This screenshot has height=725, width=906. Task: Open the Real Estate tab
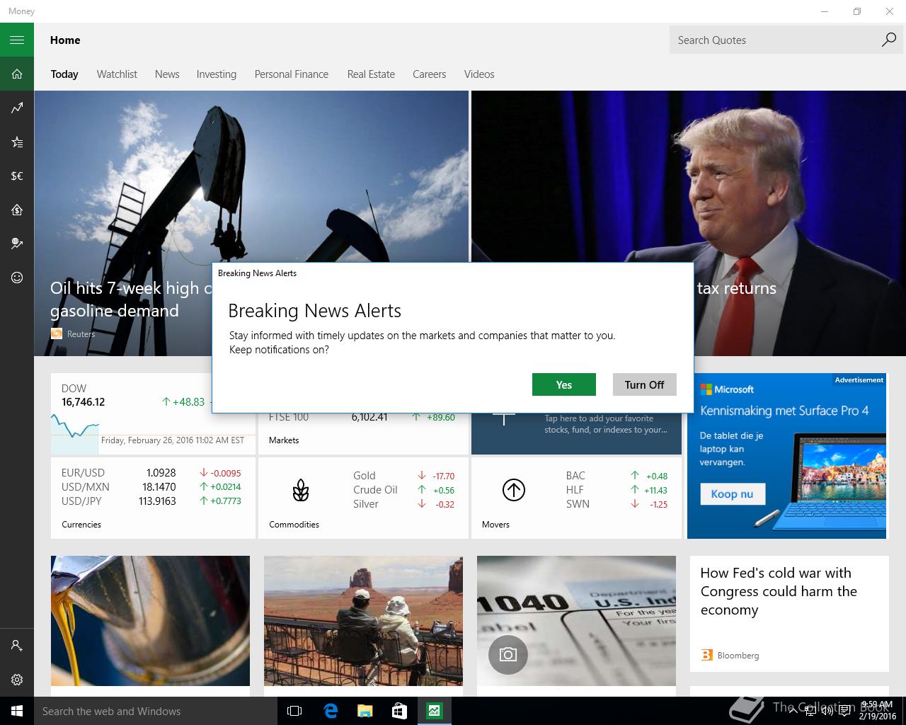(x=371, y=74)
